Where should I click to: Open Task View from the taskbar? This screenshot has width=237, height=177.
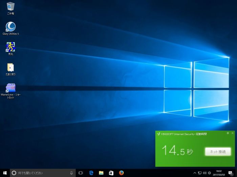81,173
